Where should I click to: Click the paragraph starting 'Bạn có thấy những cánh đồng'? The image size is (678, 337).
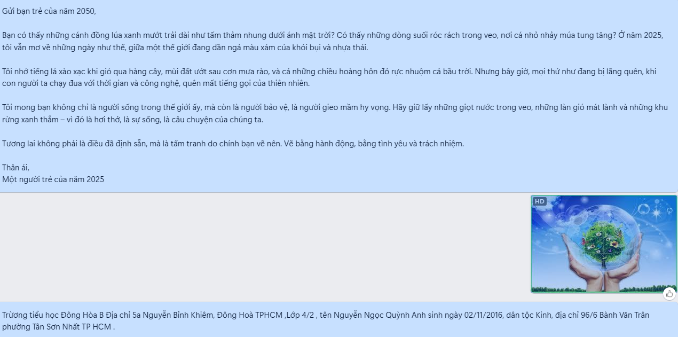click(x=333, y=41)
